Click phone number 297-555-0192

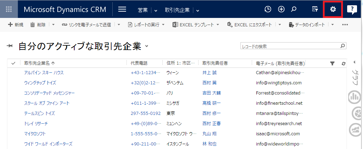pos(146,114)
